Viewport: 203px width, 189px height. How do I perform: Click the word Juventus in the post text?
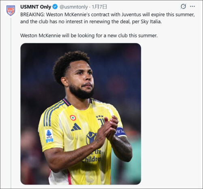[x=131, y=15]
